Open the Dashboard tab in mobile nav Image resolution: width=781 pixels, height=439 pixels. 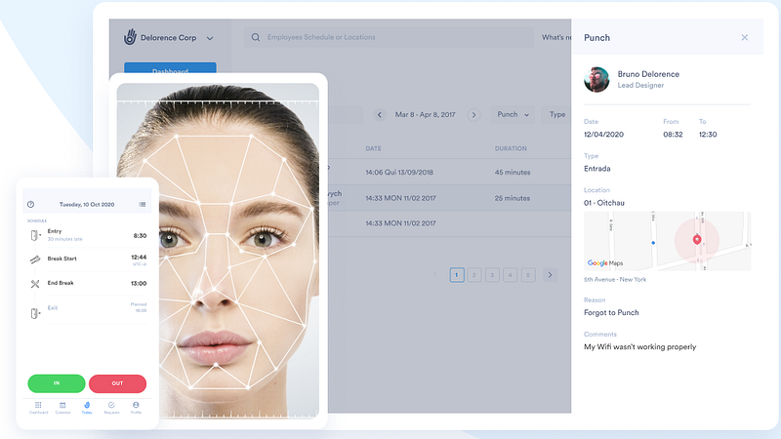pyautogui.click(x=38, y=408)
